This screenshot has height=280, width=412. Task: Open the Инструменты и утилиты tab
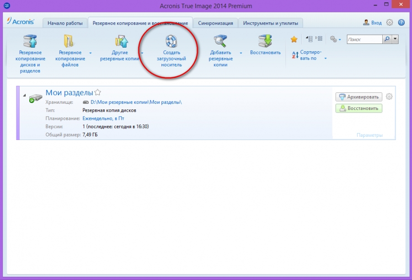click(270, 23)
